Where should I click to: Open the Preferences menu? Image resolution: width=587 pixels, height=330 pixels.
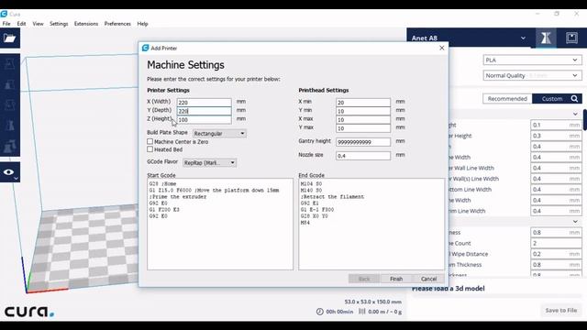(x=117, y=24)
